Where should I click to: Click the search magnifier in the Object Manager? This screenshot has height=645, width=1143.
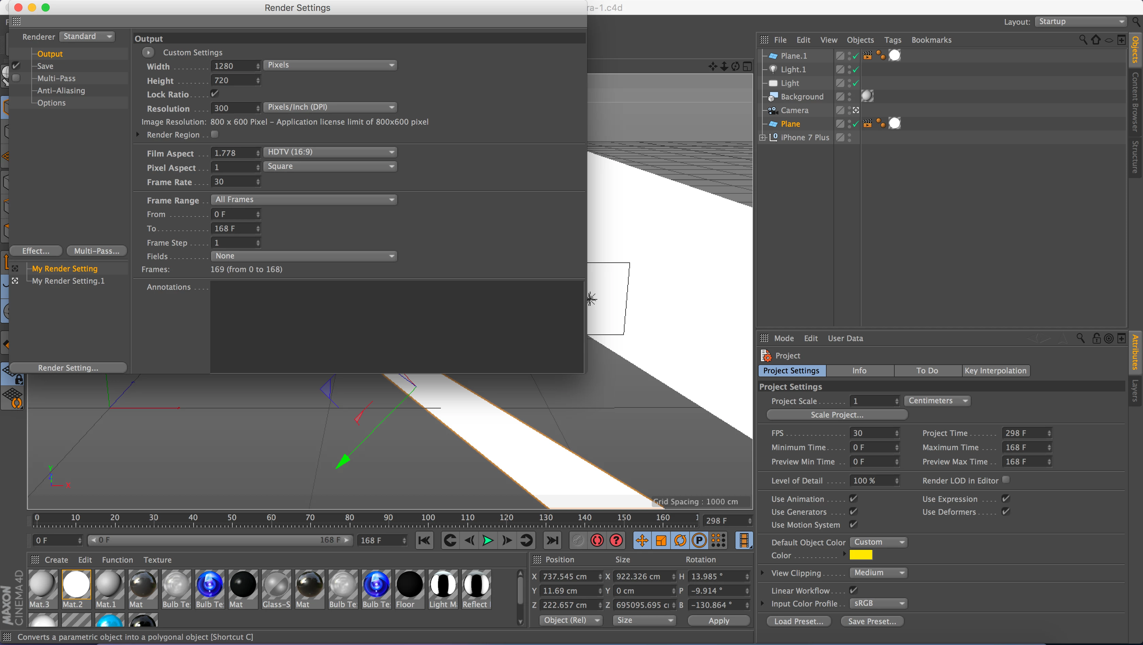1083,40
